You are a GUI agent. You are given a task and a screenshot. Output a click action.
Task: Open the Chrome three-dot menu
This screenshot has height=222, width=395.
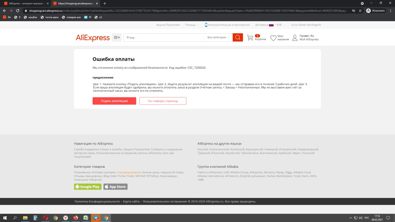click(x=390, y=10)
